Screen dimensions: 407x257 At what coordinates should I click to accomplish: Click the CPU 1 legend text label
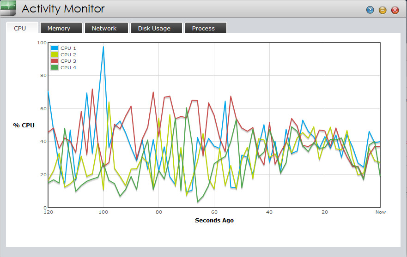[x=68, y=48]
